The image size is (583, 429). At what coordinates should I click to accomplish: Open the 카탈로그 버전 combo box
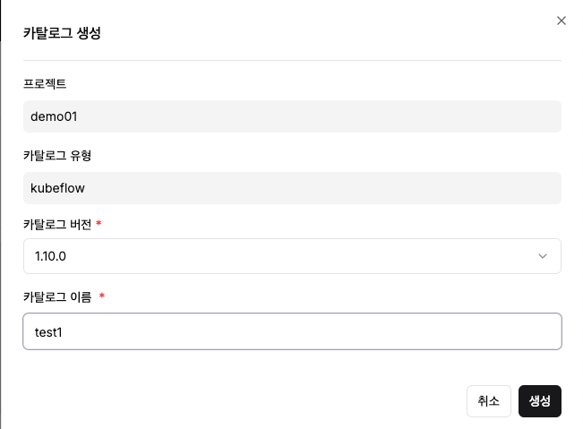coord(292,256)
